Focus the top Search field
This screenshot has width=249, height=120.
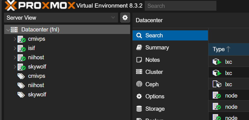(x=180, y=6)
